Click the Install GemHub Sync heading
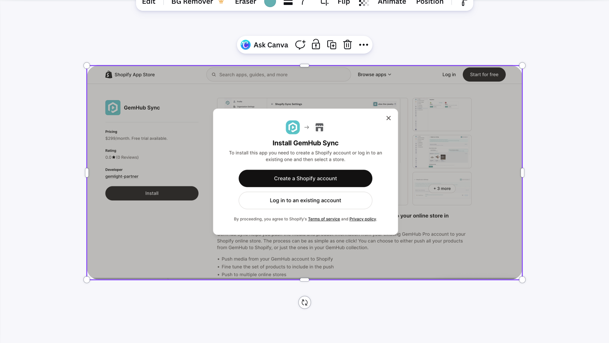 (305, 143)
